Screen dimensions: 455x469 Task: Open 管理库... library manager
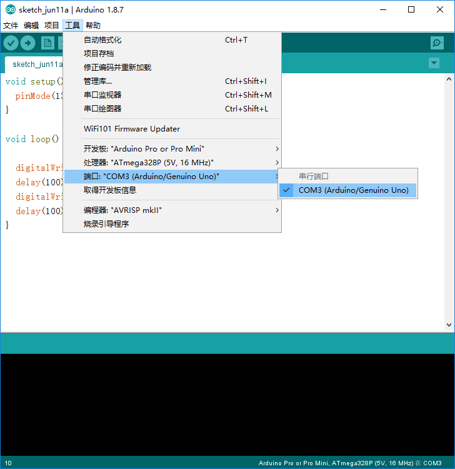(x=173, y=81)
